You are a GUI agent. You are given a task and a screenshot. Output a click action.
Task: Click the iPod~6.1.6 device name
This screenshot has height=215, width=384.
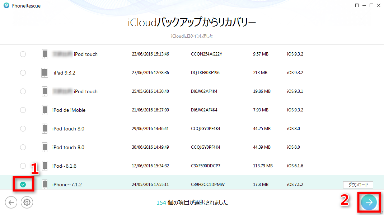coord(64,166)
